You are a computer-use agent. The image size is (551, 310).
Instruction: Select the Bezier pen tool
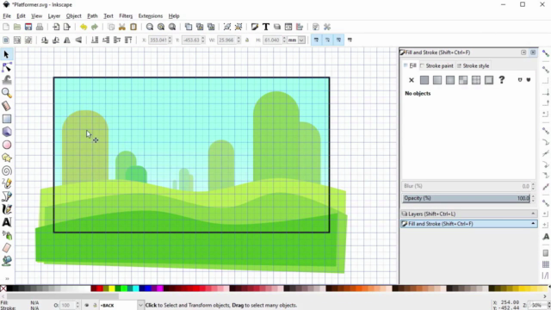(x=6, y=196)
